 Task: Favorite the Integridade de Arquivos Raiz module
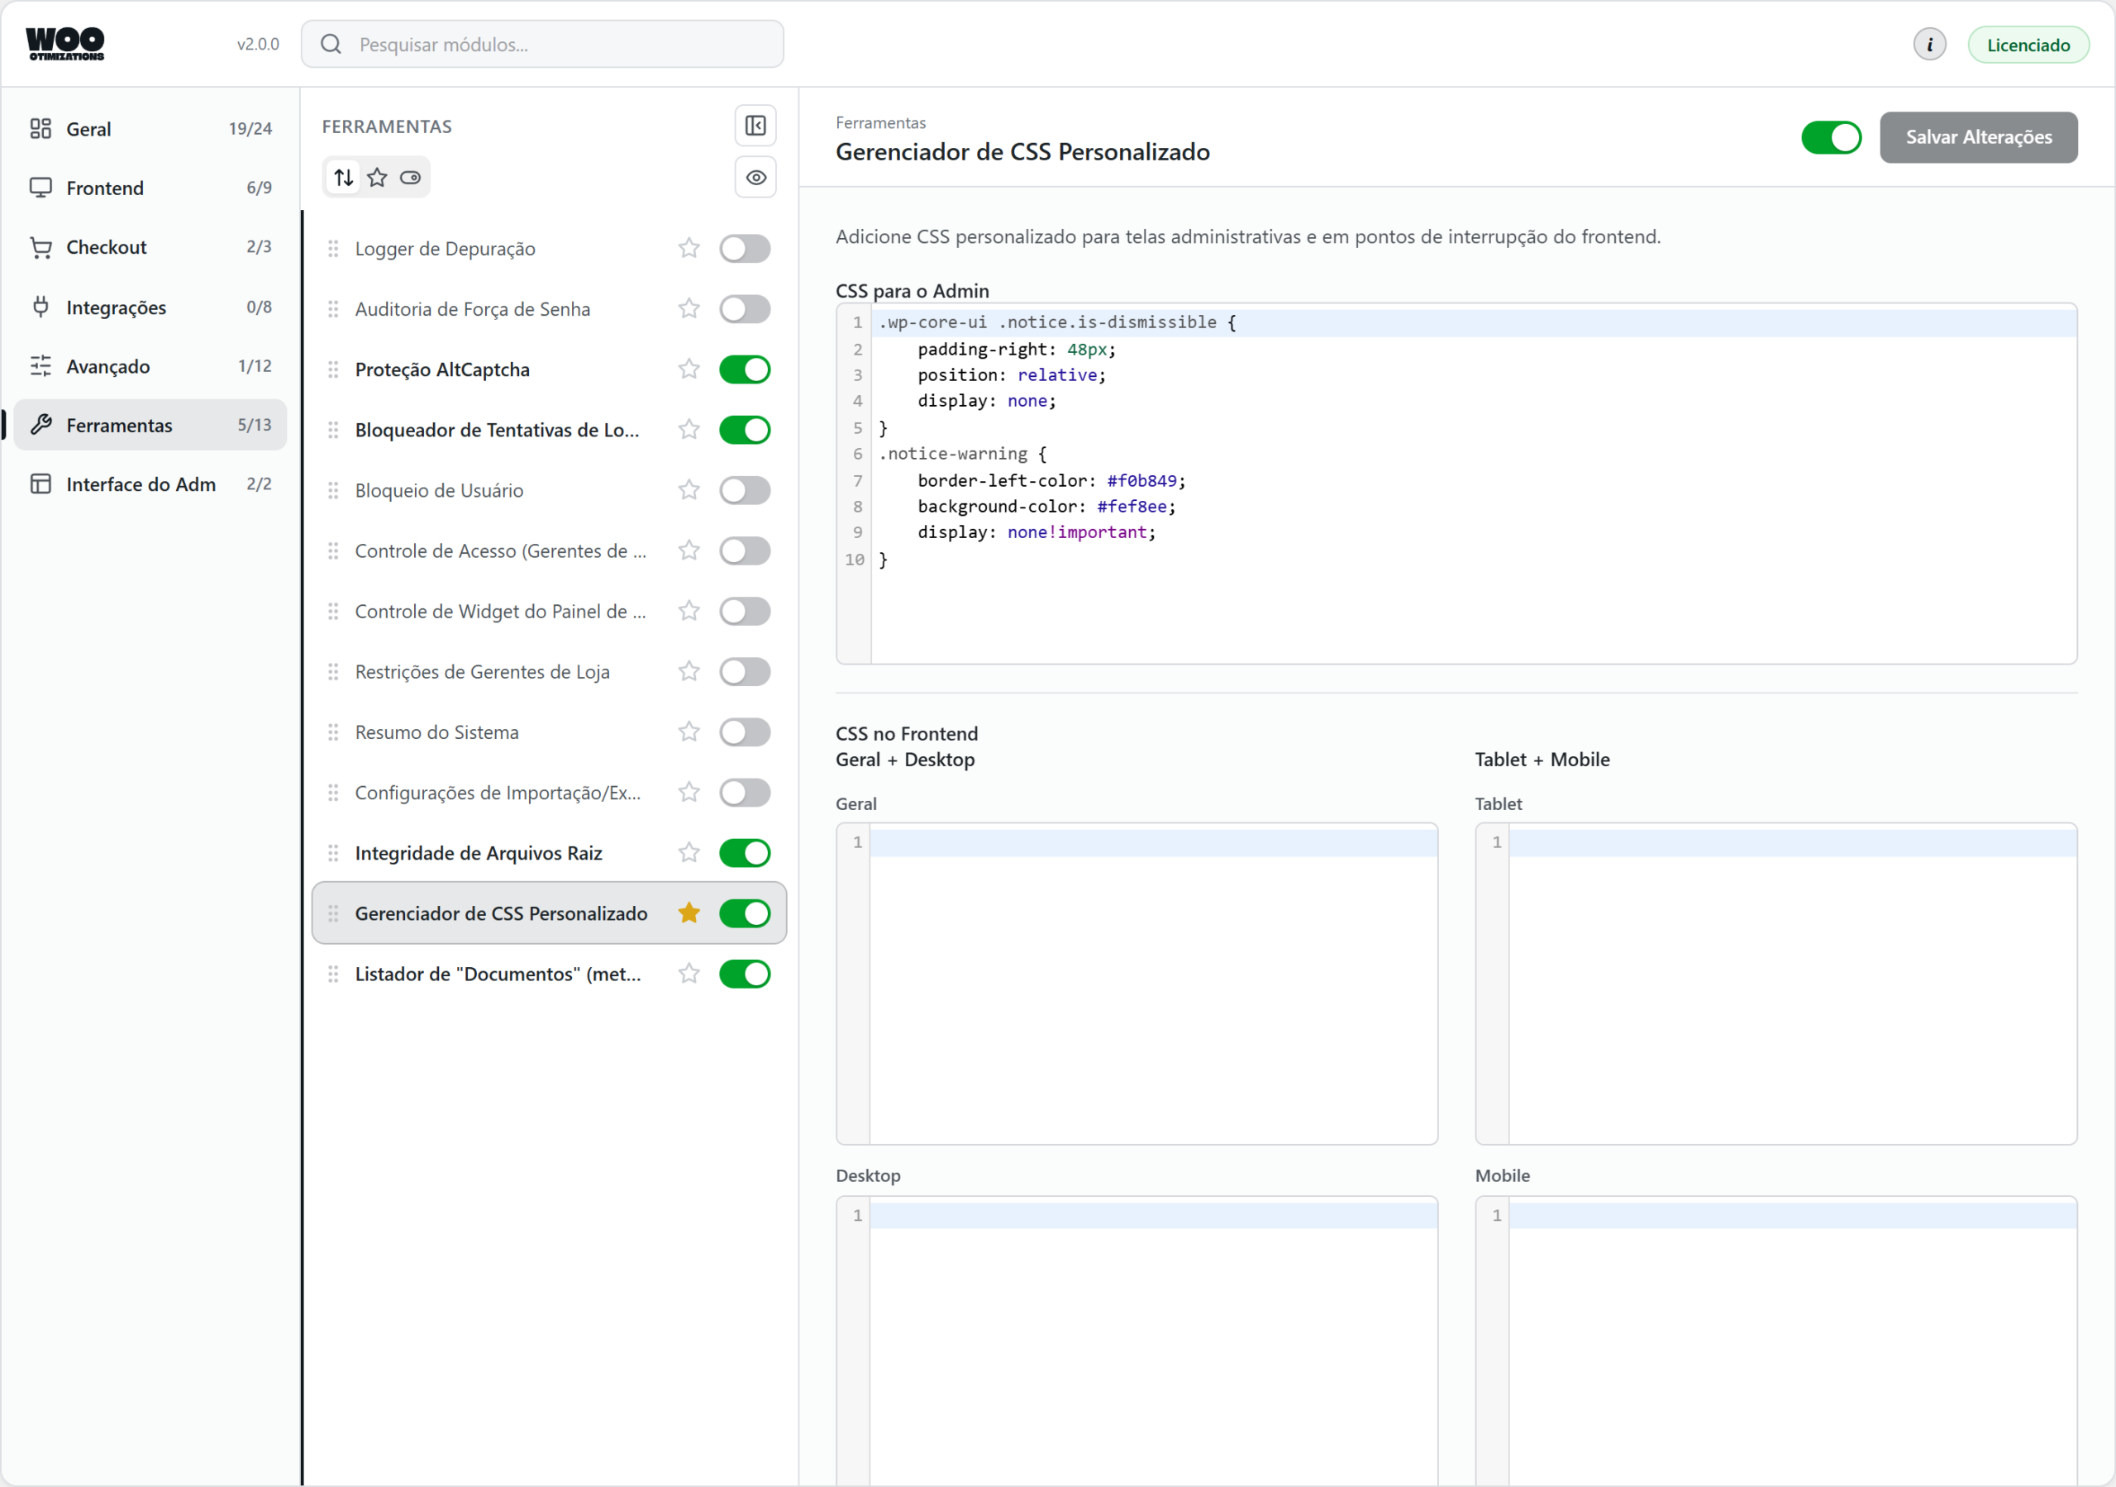(x=689, y=853)
